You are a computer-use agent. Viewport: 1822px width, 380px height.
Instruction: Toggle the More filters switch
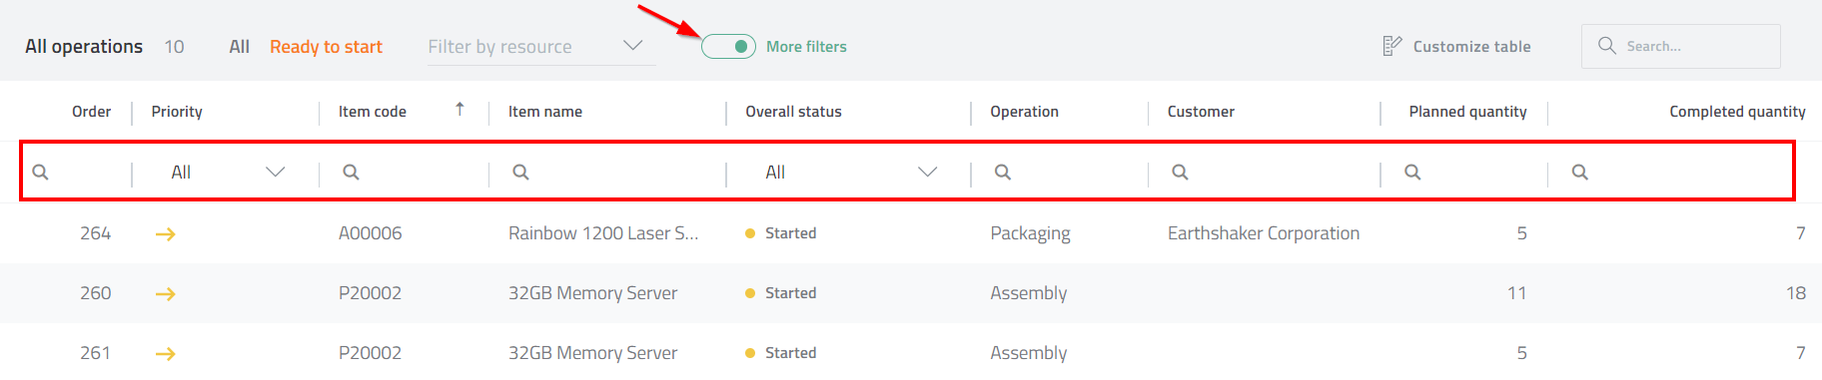[728, 46]
